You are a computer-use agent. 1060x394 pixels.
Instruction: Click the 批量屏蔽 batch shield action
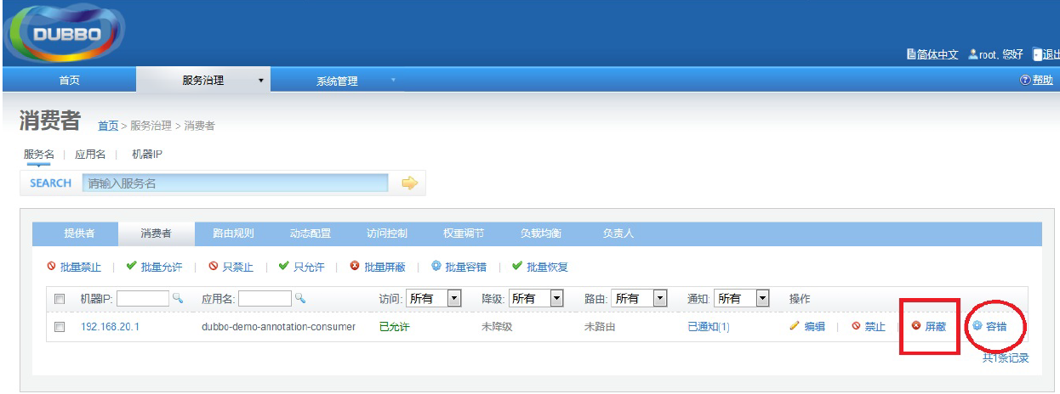[378, 267]
